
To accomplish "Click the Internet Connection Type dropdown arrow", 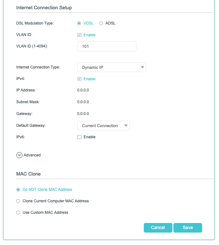I will (x=142, y=67).
